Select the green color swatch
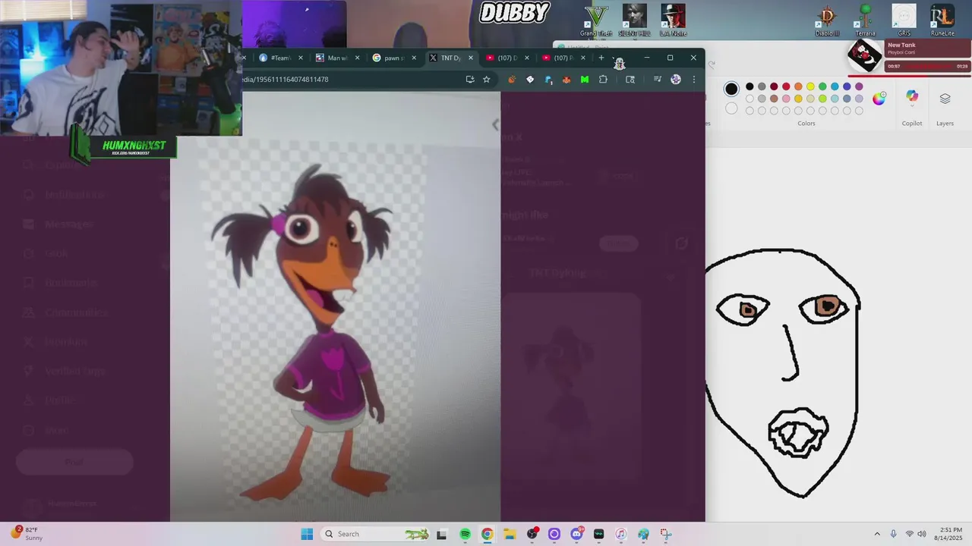The width and height of the screenshot is (972, 546). pos(822,86)
